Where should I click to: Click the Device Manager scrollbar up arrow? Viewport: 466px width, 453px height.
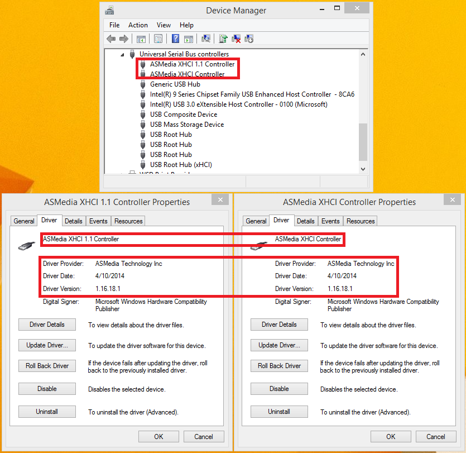point(363,54)
